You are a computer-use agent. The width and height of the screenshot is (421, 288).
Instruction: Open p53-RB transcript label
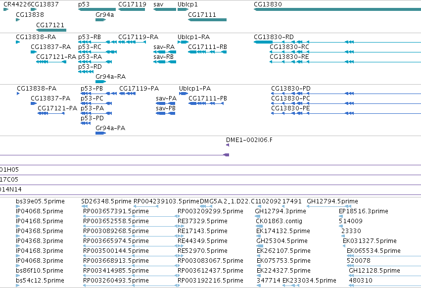[x=90, y=37]
